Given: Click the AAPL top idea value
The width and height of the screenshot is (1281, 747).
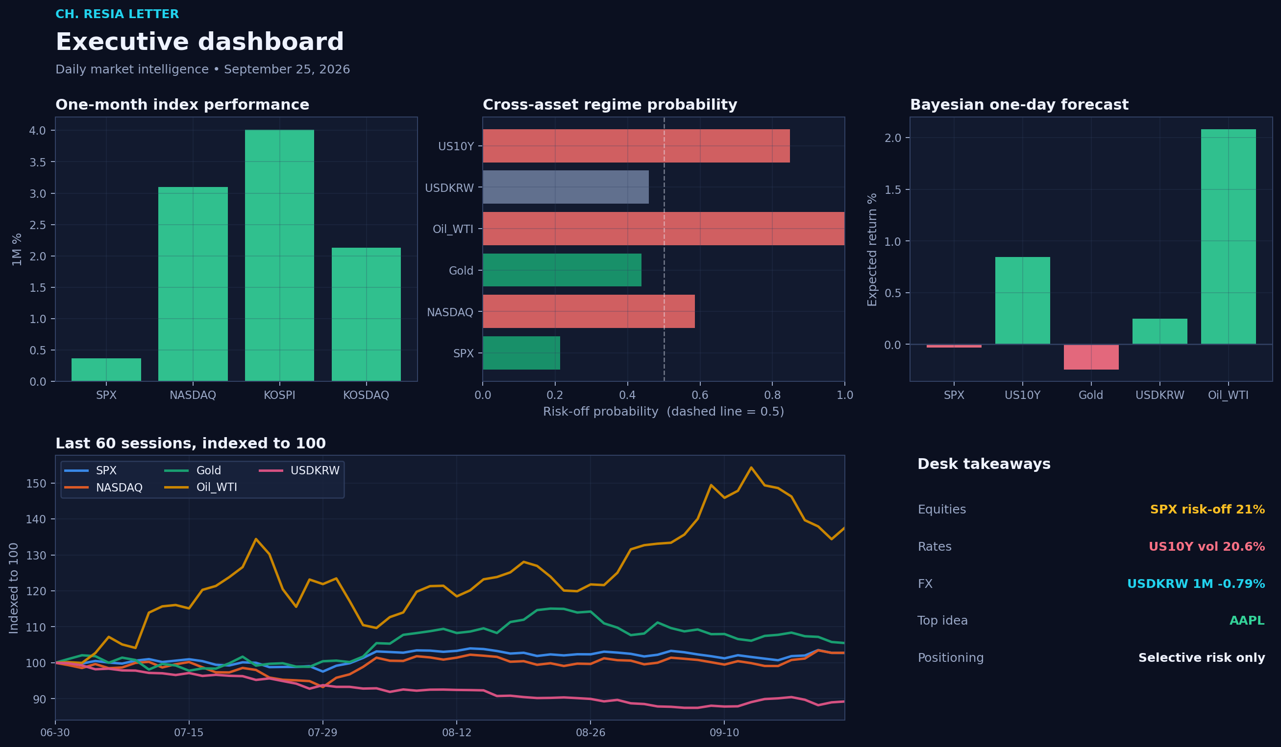Looking at the screenshot, I should [x=1247, y=621].
